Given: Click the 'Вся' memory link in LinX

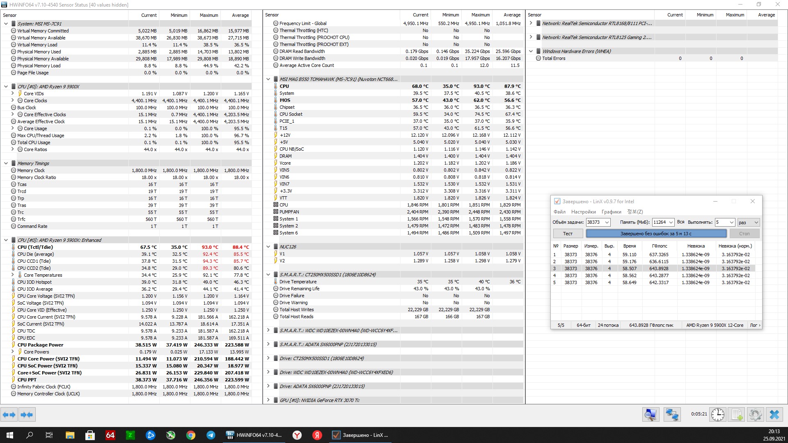Looking at the screenshot, I should [681, 222].
